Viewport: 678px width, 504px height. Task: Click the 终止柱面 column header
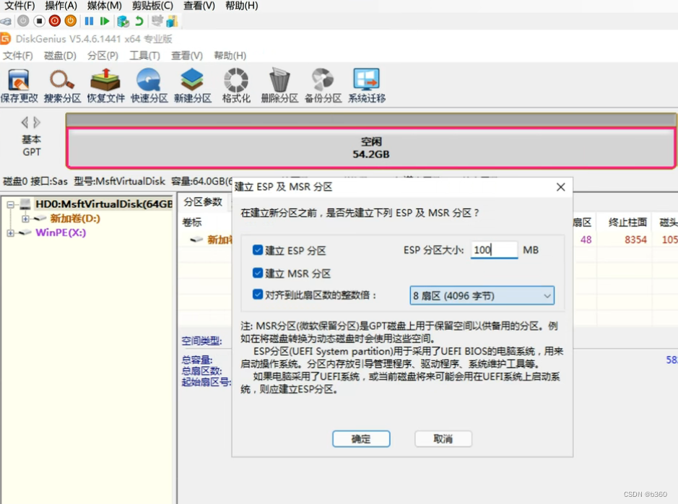click(627, 222)
